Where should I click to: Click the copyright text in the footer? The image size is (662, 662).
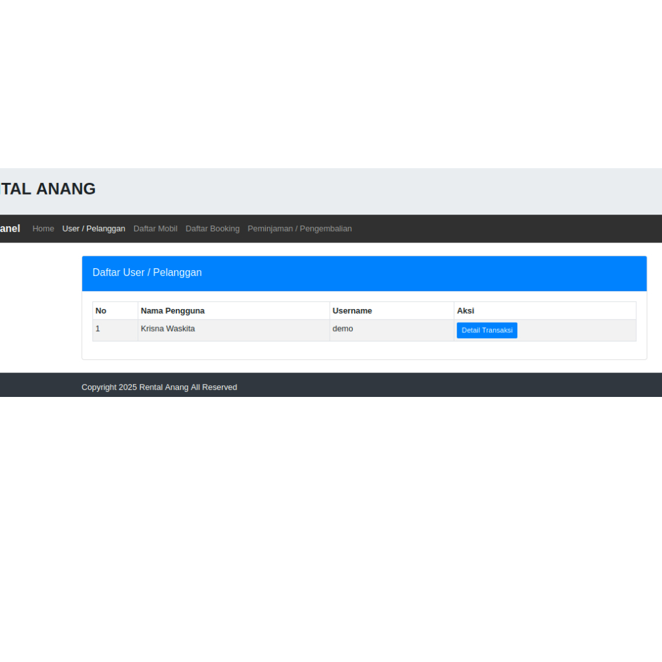(x=159, y=387)
